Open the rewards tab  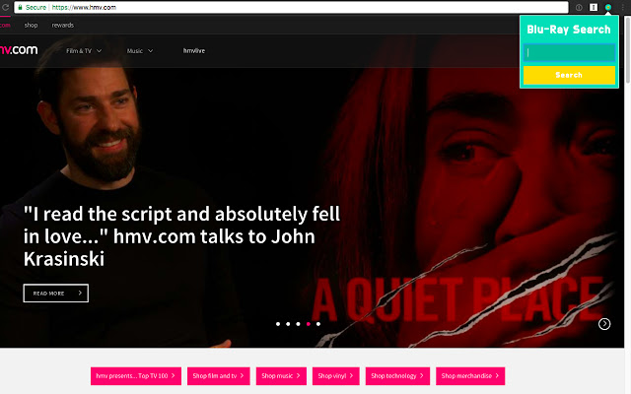[x=63, y=26]
